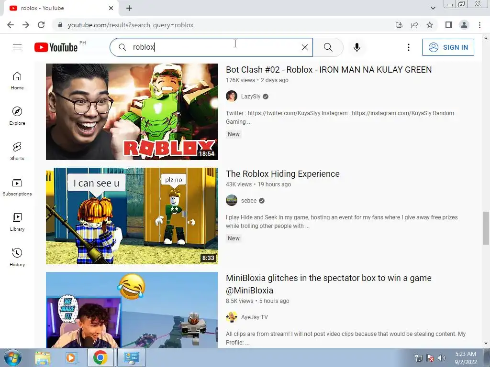Image resolution: width=490 pixels, height=367 pixels.
Task: Open The Roblox Hiding Experience title
Action: click(x=282, y=174)
